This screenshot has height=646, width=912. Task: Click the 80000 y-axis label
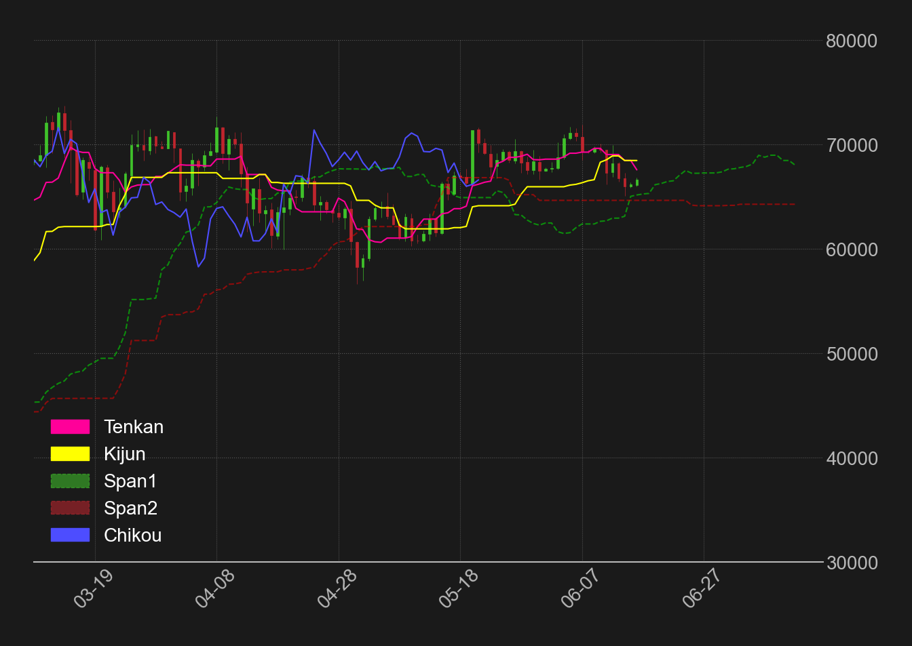pos(852,41)
